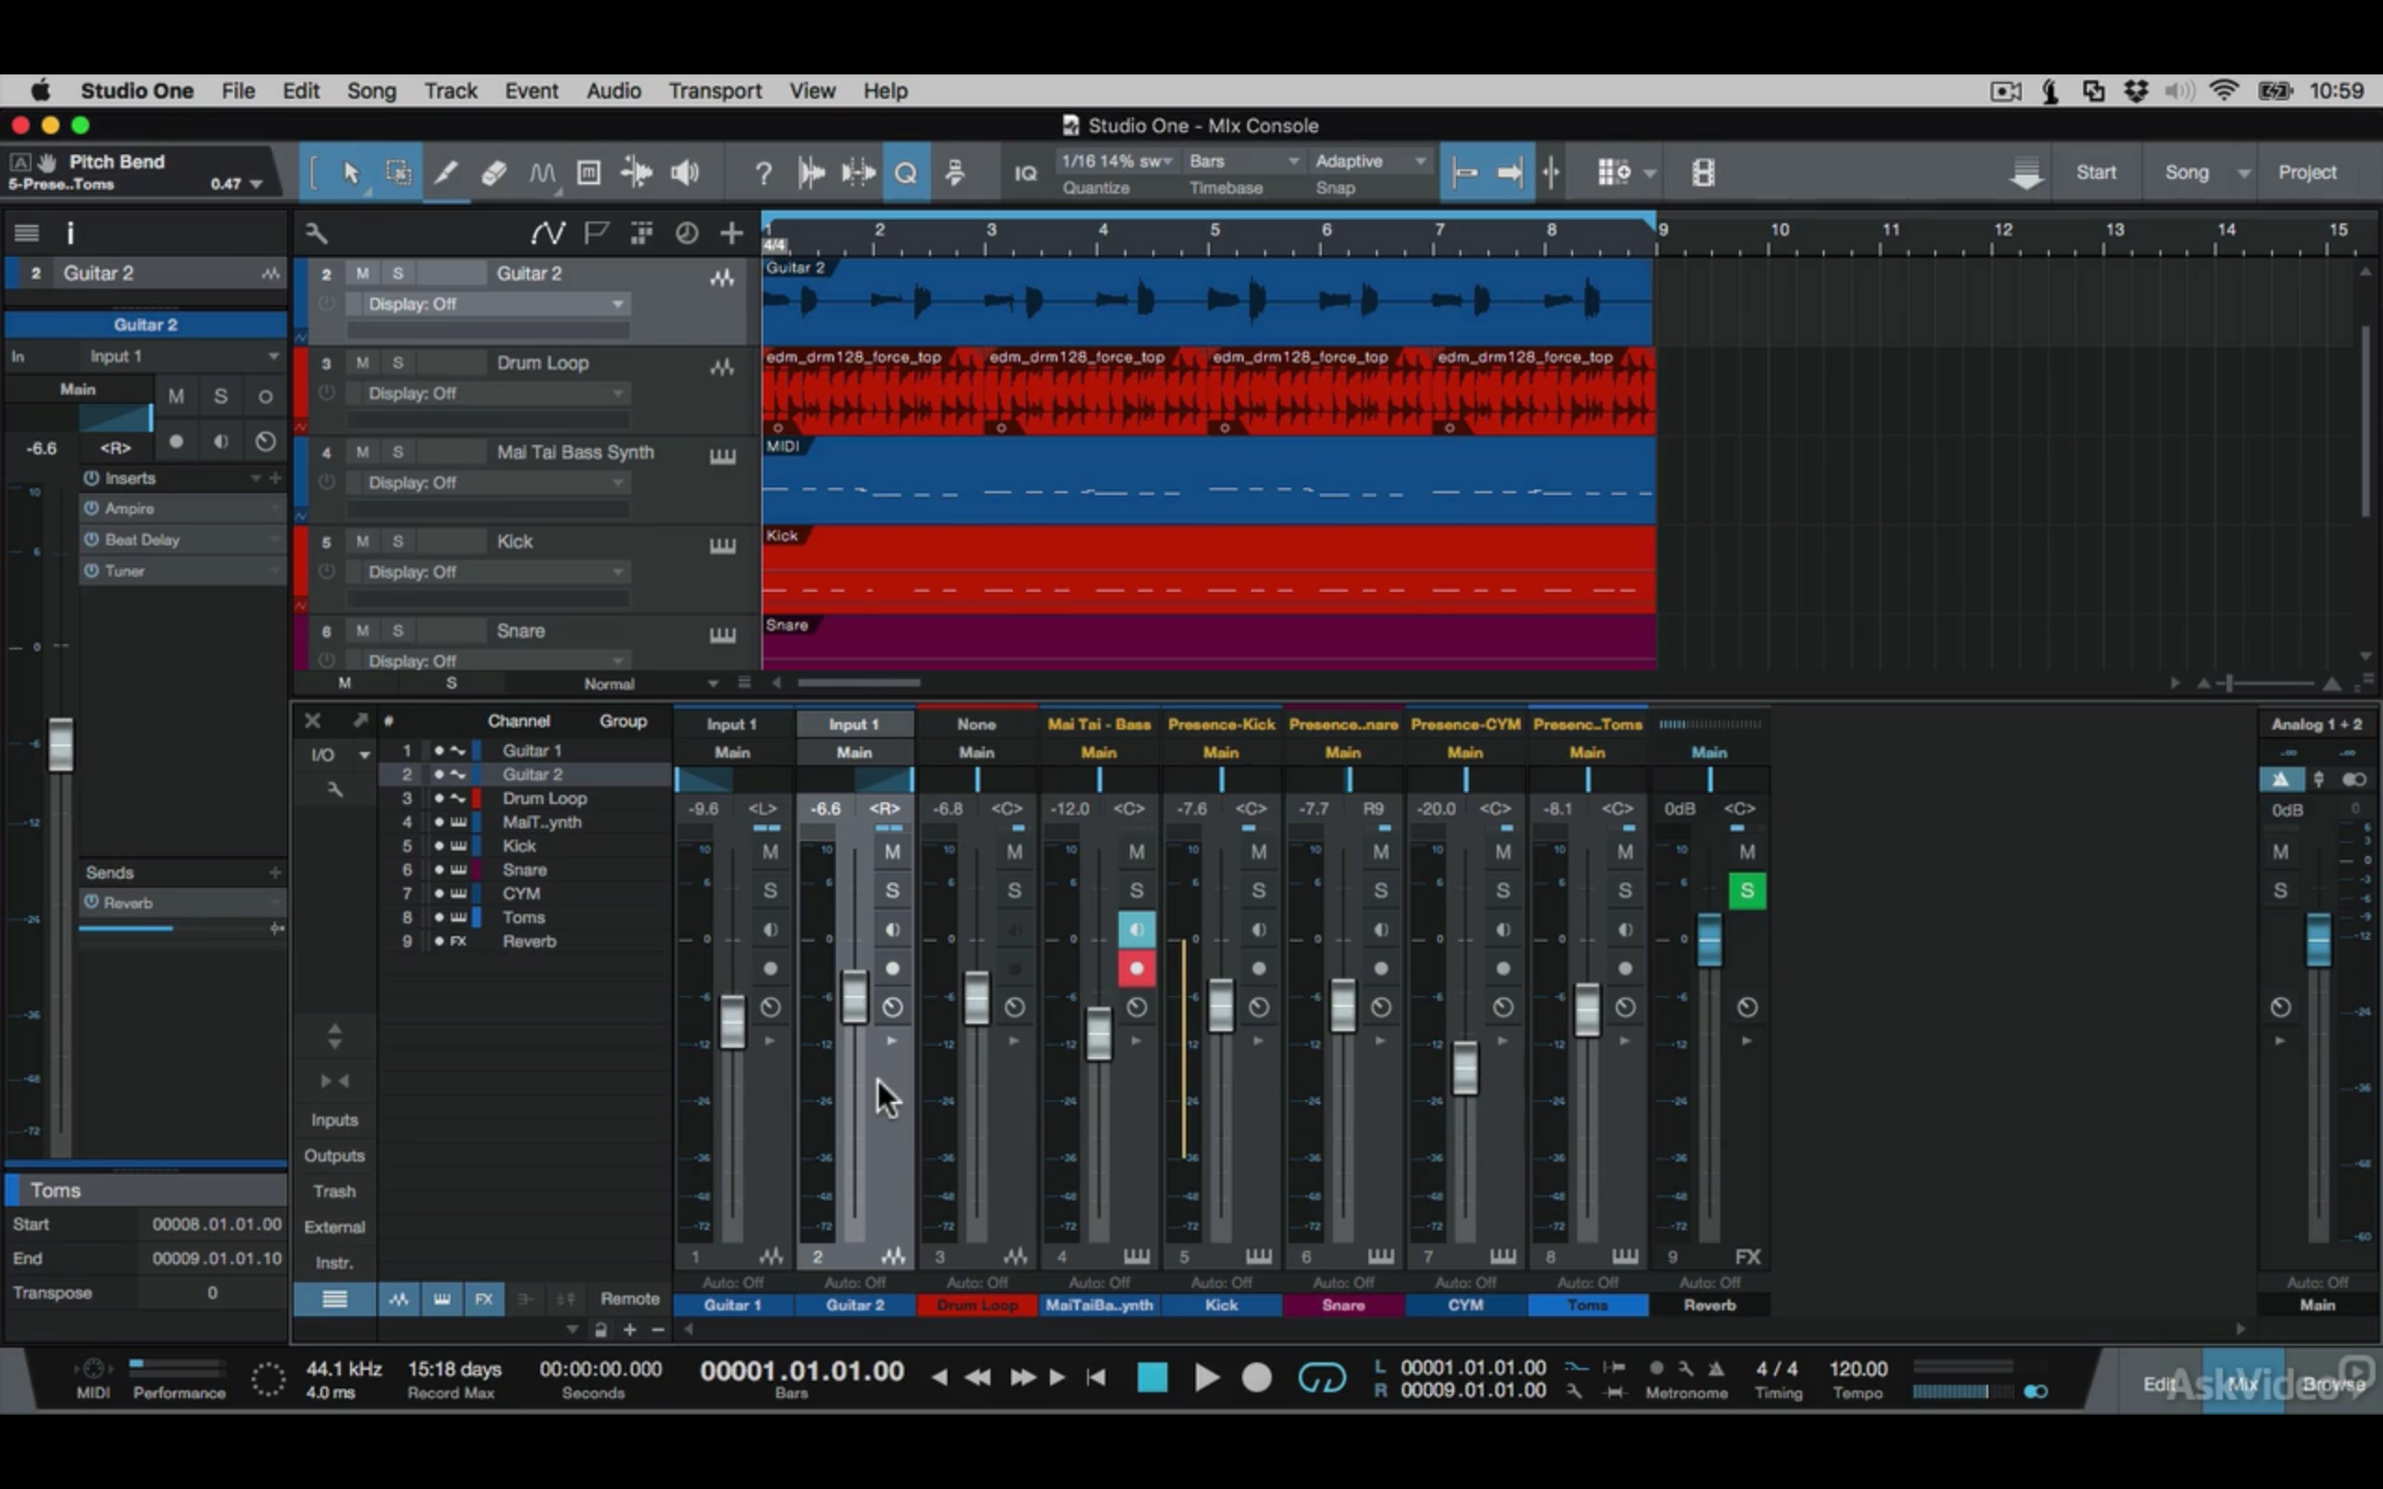Image resolution: width=2383 pixels, height=1489 pixels.
Task: Click the Remote button in console
Action: click(x=629, y=1298)
